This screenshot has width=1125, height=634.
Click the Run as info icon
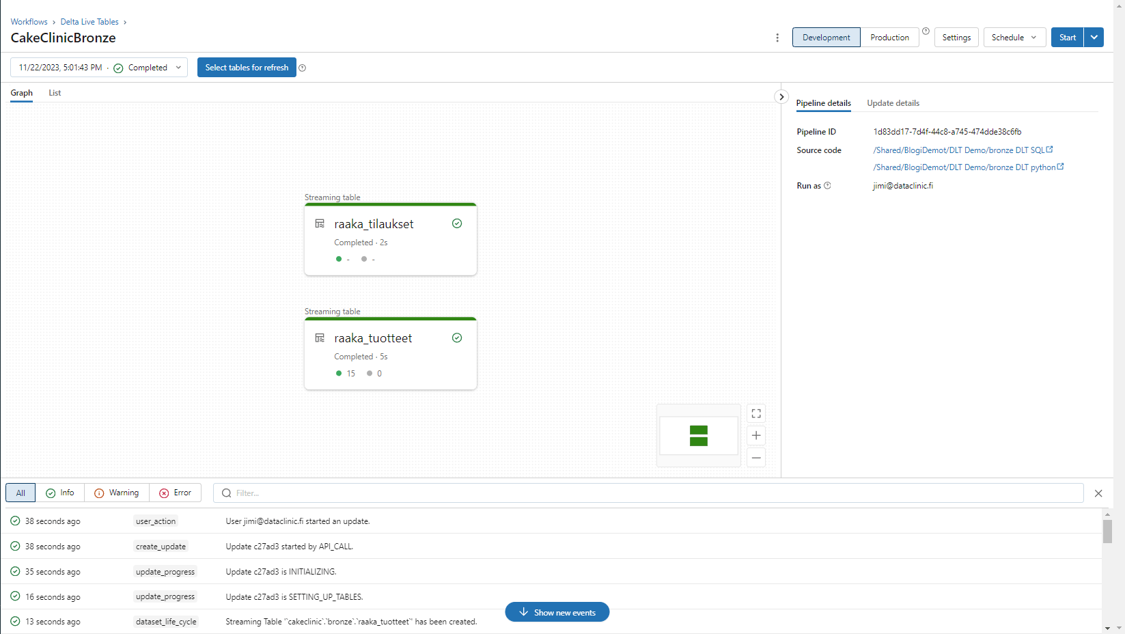pos(827,185)
